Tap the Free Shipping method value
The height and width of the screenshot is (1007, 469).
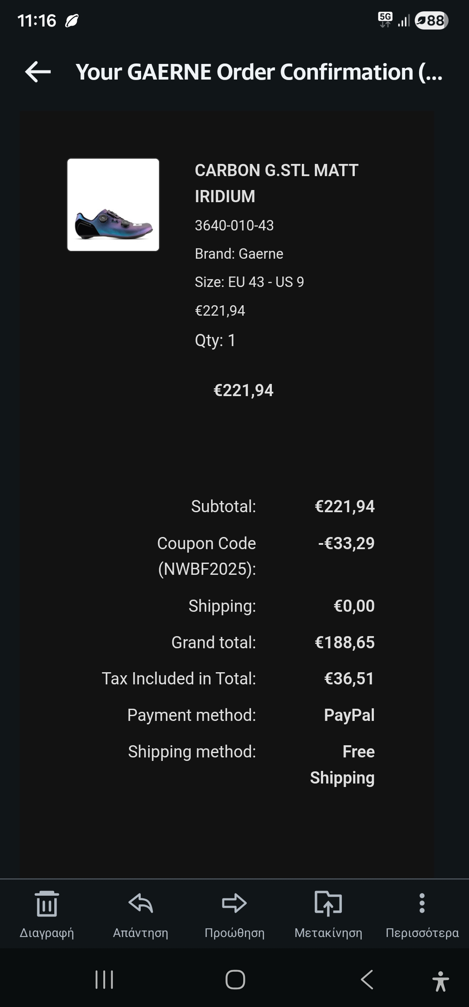(343, 764)
